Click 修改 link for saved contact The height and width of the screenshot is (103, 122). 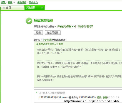99,97
